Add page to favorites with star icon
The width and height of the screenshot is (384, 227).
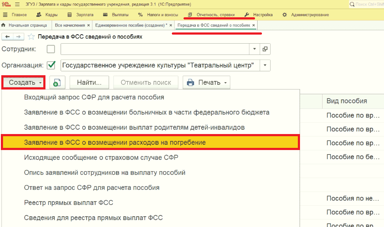[x=31, y=37]
